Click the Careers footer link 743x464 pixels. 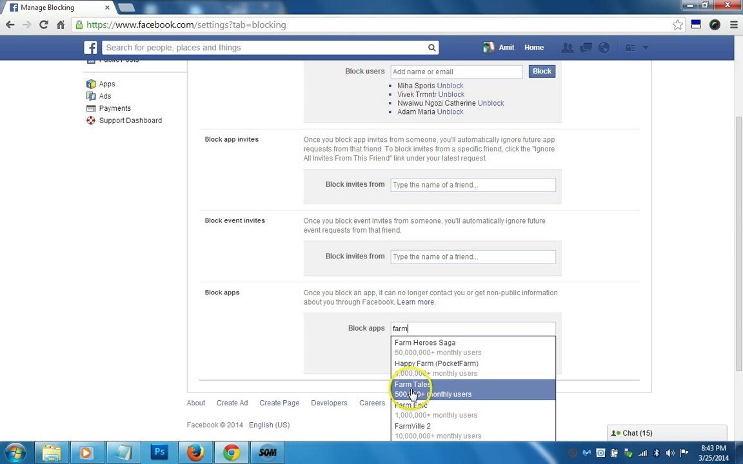pyautogui.click(x=372, y=403)
